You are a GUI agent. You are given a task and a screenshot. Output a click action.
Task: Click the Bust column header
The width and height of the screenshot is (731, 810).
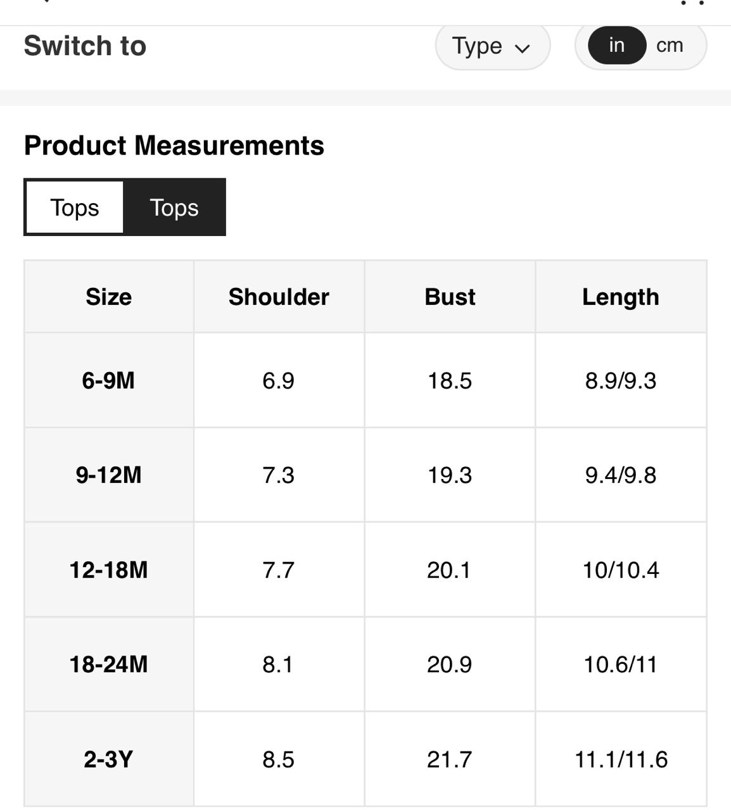pos(450,297)
